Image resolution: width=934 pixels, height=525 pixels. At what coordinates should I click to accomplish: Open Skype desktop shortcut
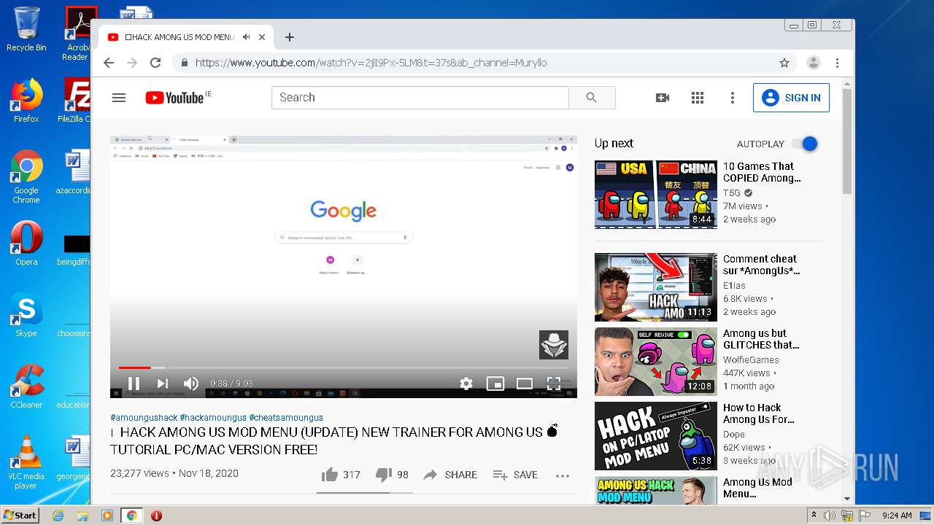26,315
